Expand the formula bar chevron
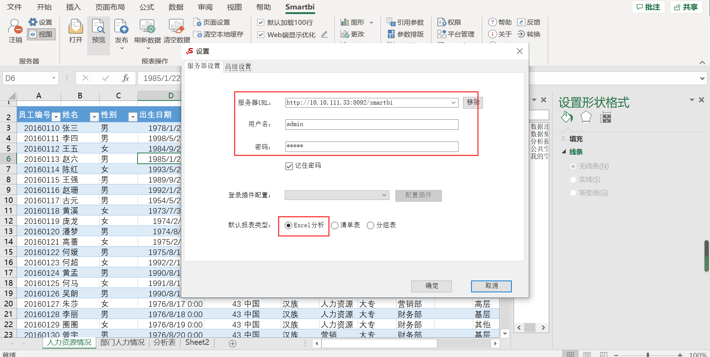 point(702,78)
